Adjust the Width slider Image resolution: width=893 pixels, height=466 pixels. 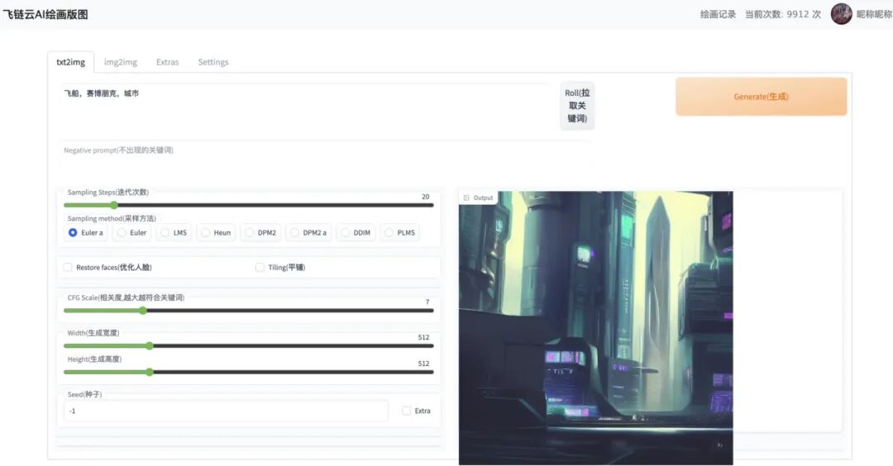tap(248, 346)
